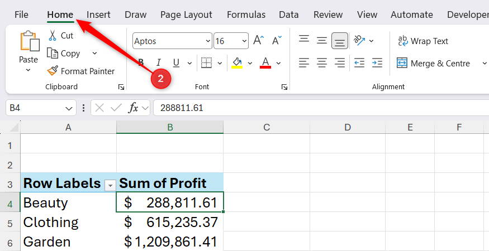Open text orientation options
This screenshot has width=489, height=251.
359,41
